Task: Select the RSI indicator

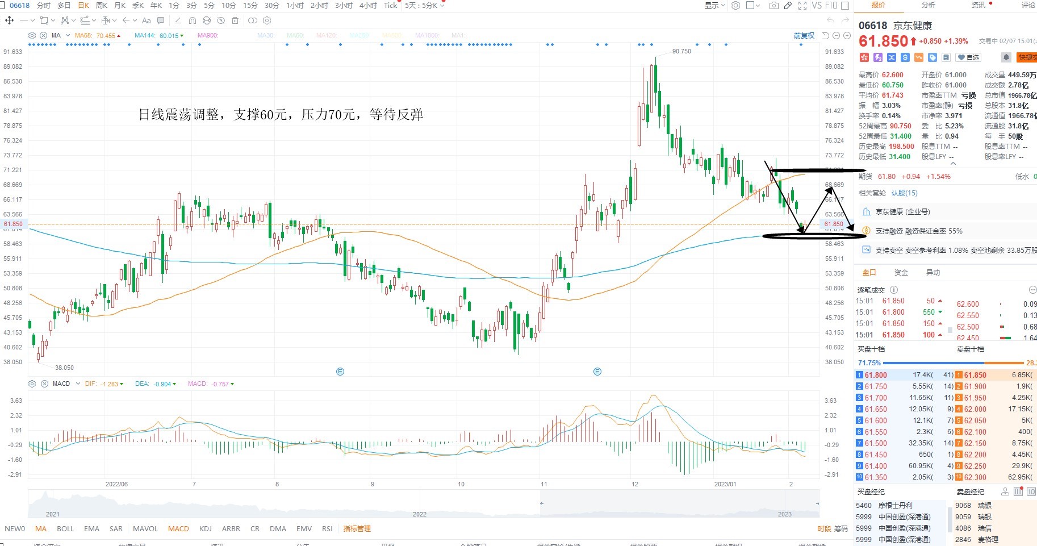Action: pos(327,529)
